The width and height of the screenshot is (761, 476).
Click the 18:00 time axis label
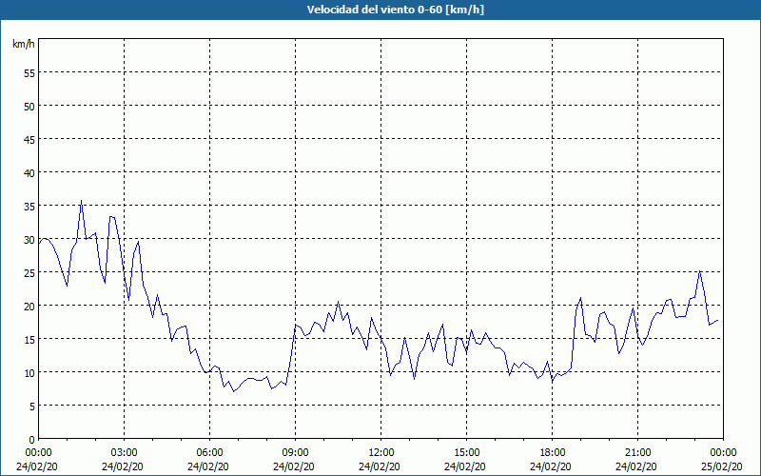coord(552,453)
